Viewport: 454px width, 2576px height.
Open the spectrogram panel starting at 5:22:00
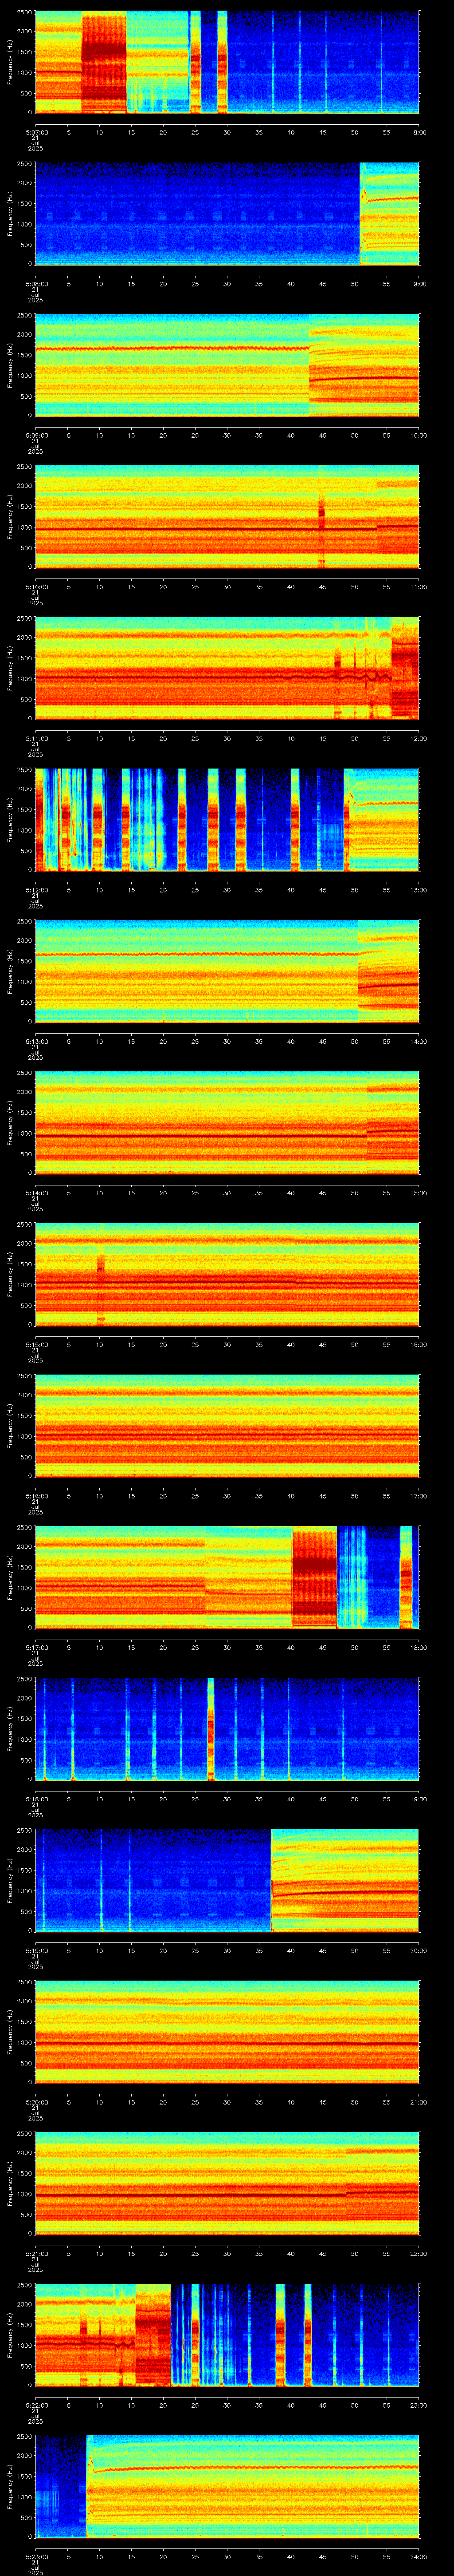click(227, 2335)
